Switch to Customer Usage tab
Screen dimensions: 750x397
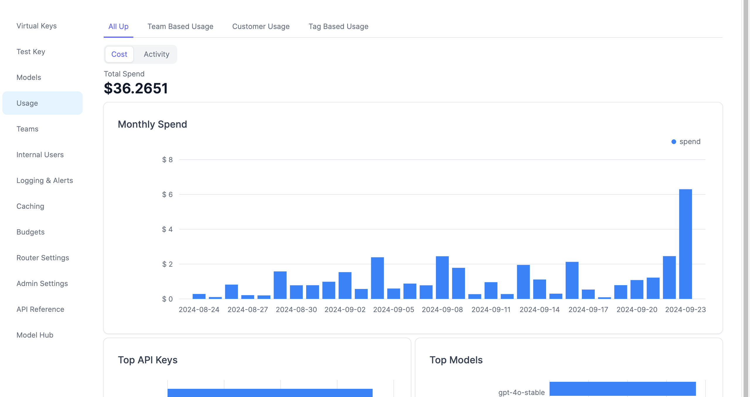(x=261, y=26)
